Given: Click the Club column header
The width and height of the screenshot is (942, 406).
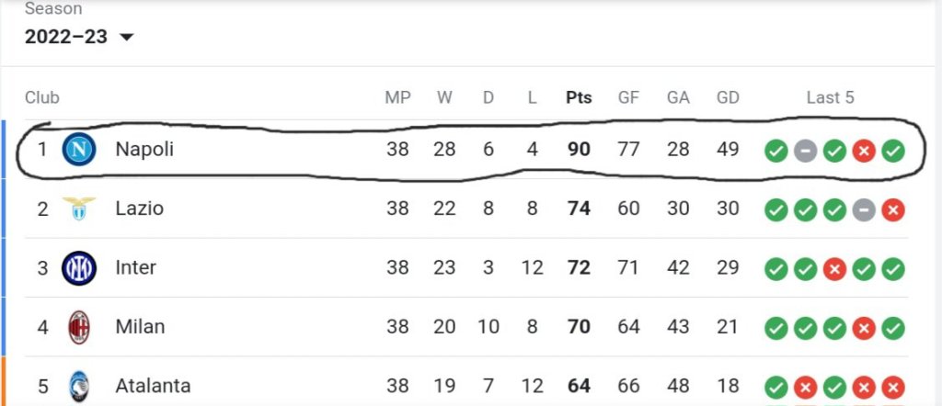Looking at the screenshot, I should click(42, 97).
